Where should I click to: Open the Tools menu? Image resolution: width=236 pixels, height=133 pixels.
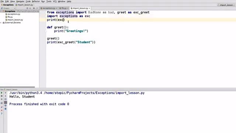tap(49, 1)
